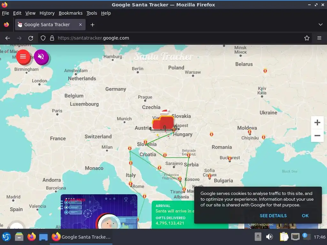Open the Edit menu
327x245 pixels.
click(17, 13)
